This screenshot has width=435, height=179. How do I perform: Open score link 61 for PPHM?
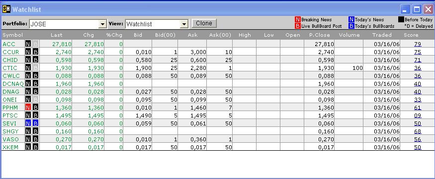pyautogui.click(x=418, y=108)
